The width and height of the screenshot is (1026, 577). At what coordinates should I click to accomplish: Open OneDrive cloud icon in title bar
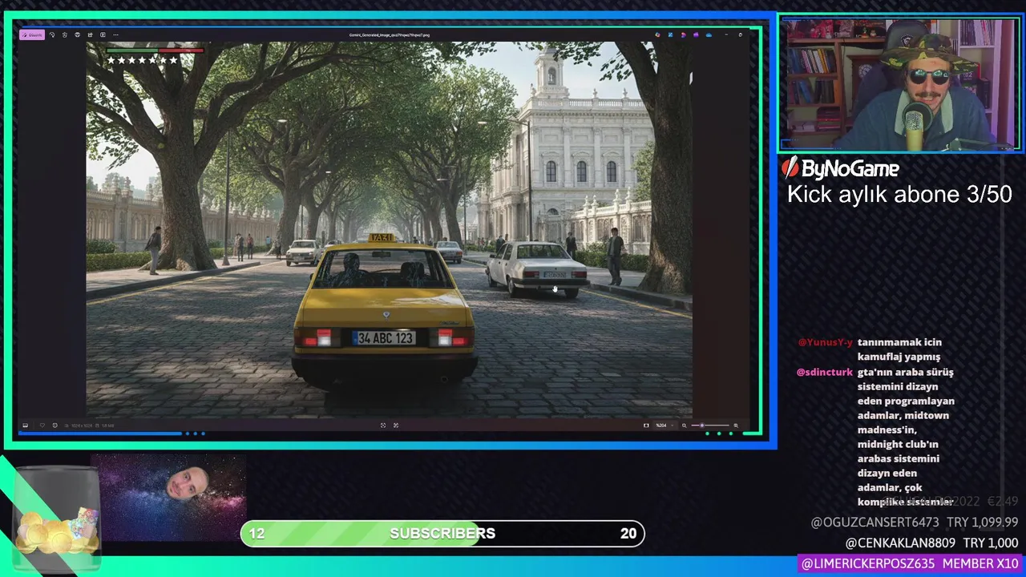pyautogui.click(x=709, y=34)
